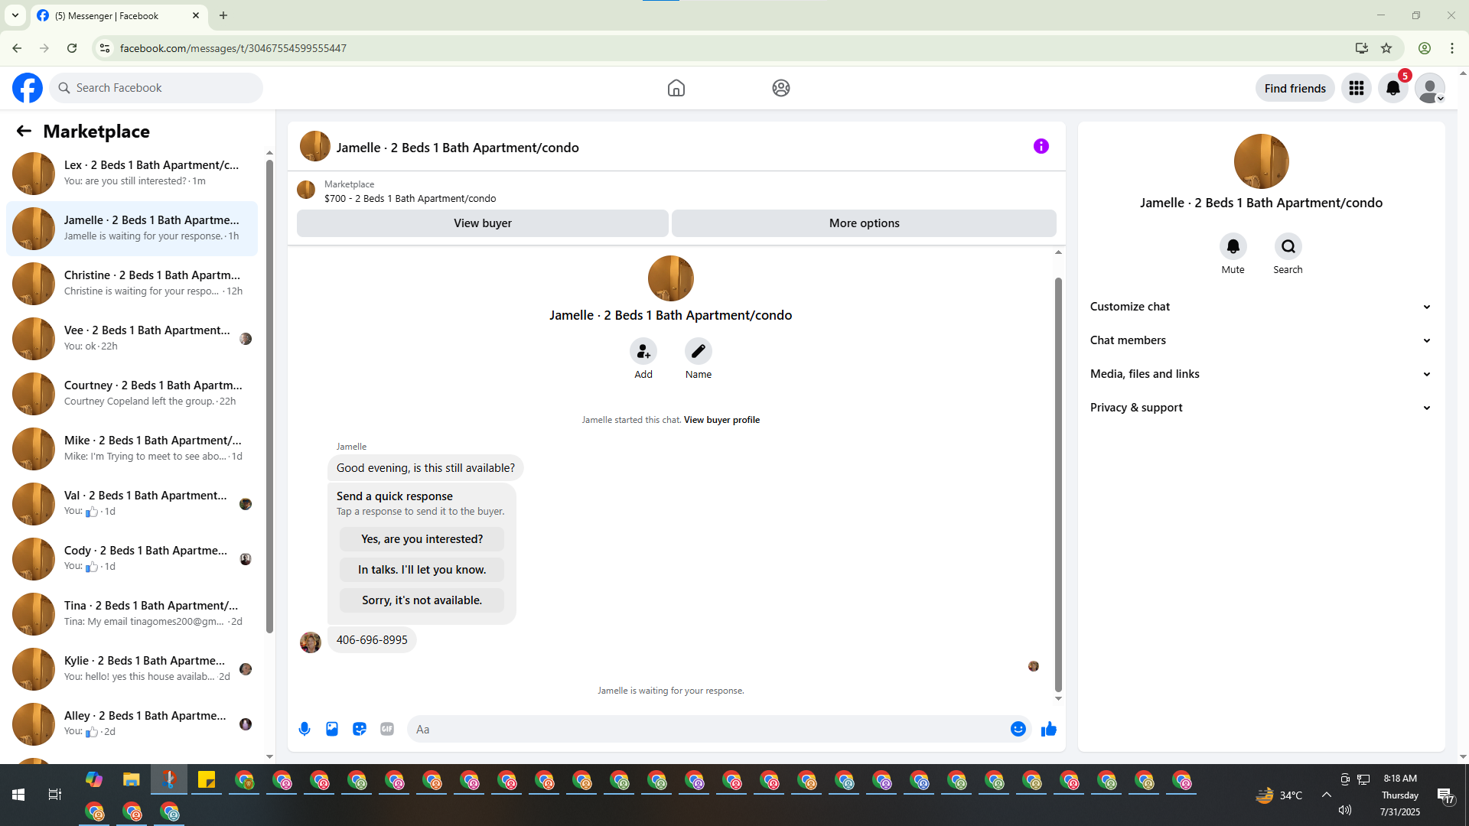Image resolution: width=1469 pixels, height=826 pixels.
Task: Click the purple conversation info icon
Action: (1041, 146)
